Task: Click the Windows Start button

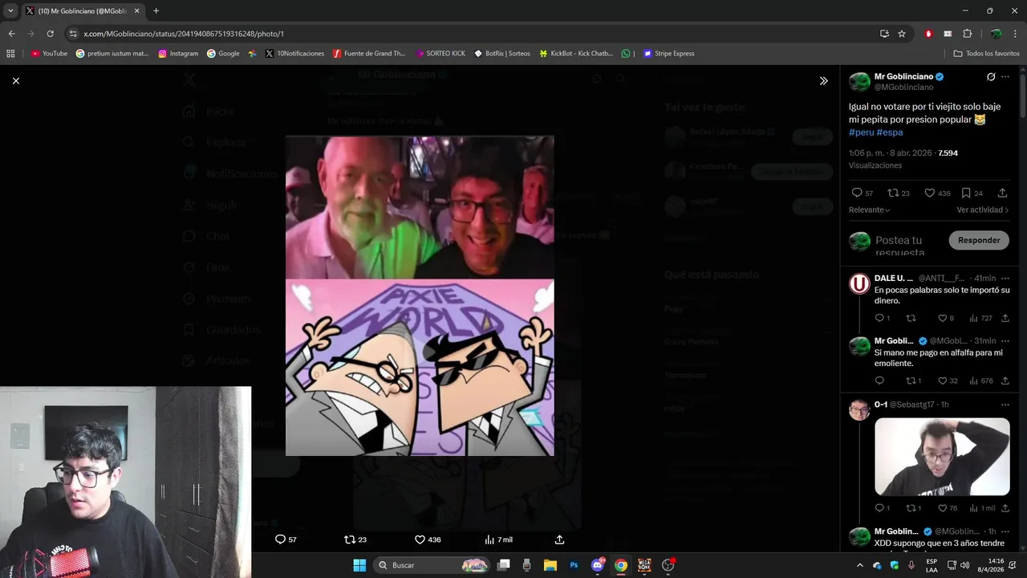Action: pyautogui.click(x=359, y=565)
